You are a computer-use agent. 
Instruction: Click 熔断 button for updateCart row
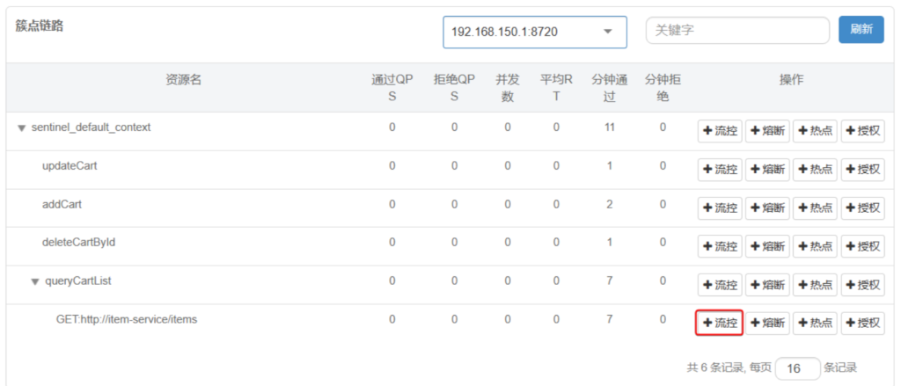(767, 170)
